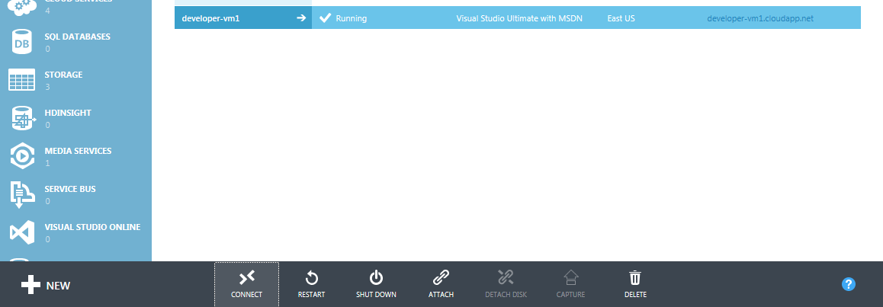Click the Visual Studio Ultimate with MSDN cell
This screenshot has height=307, width=883.
519,18
